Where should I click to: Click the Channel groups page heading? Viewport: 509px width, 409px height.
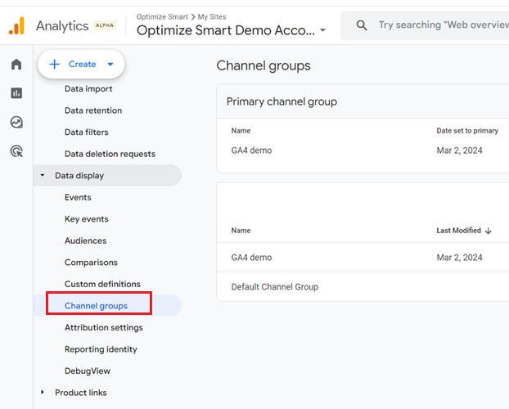point(264,66)
